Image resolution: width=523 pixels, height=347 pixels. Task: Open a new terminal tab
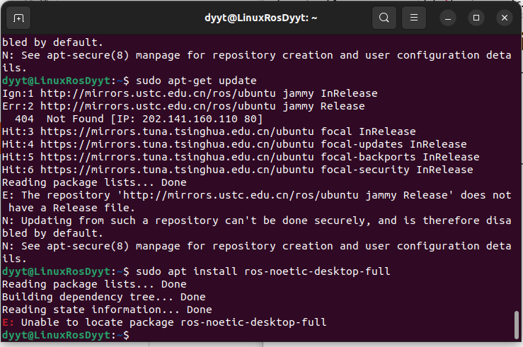(x=18, y=18)
